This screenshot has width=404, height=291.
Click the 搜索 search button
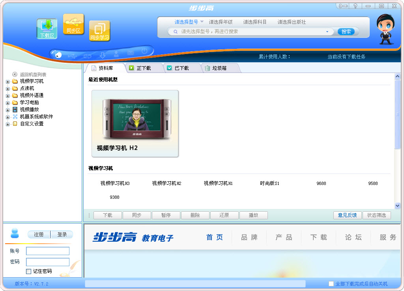(346, 32)
